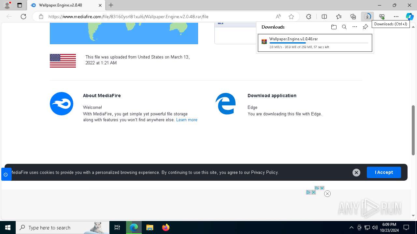Open Browser essentials heart icon

(382, 17)
